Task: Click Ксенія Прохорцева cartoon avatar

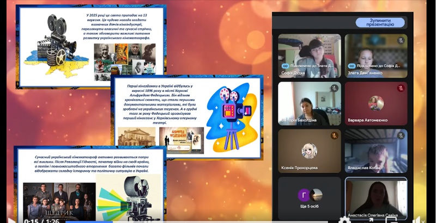Action: (x=309, y=150)
